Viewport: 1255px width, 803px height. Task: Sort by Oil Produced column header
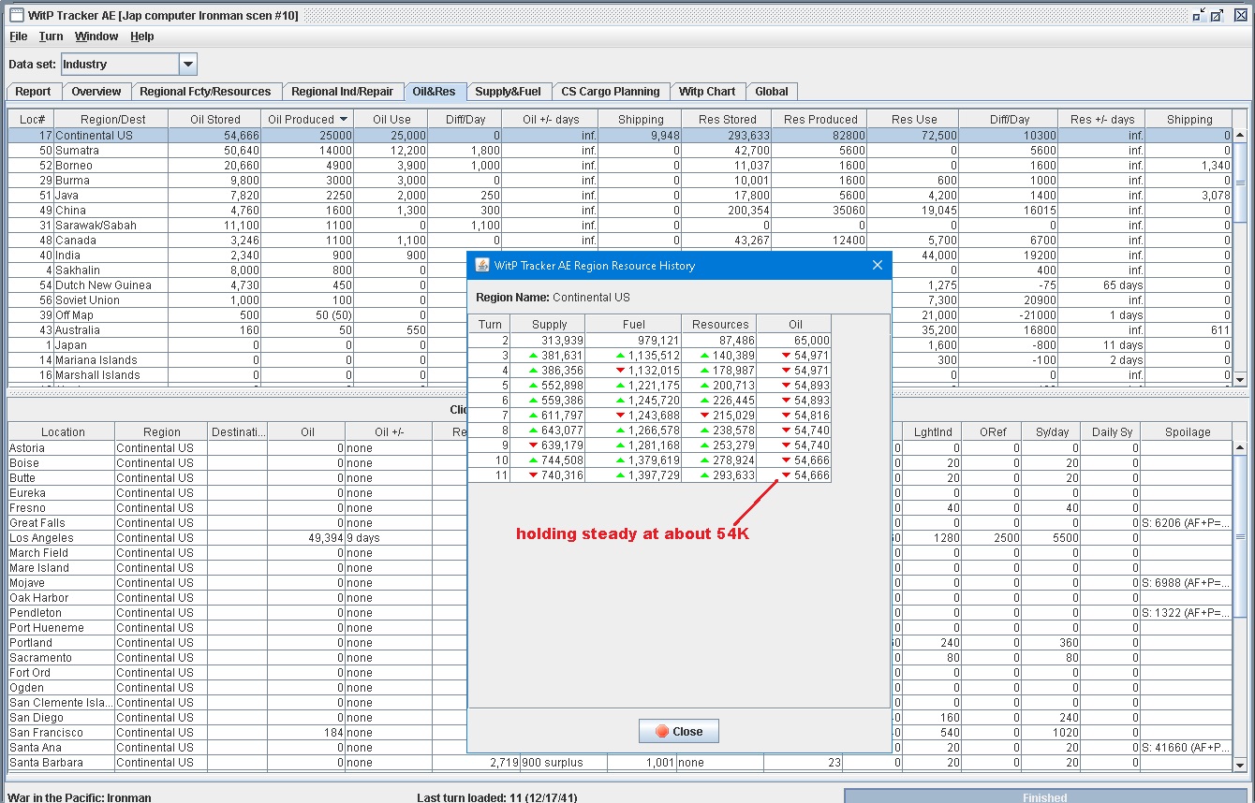pos(307,119)
